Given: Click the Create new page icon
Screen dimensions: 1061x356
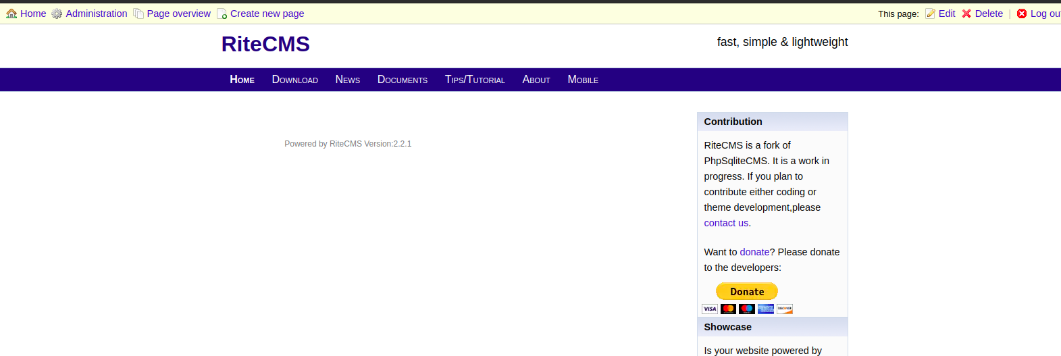Looking at the screenshot, I should tap(222, 14).
